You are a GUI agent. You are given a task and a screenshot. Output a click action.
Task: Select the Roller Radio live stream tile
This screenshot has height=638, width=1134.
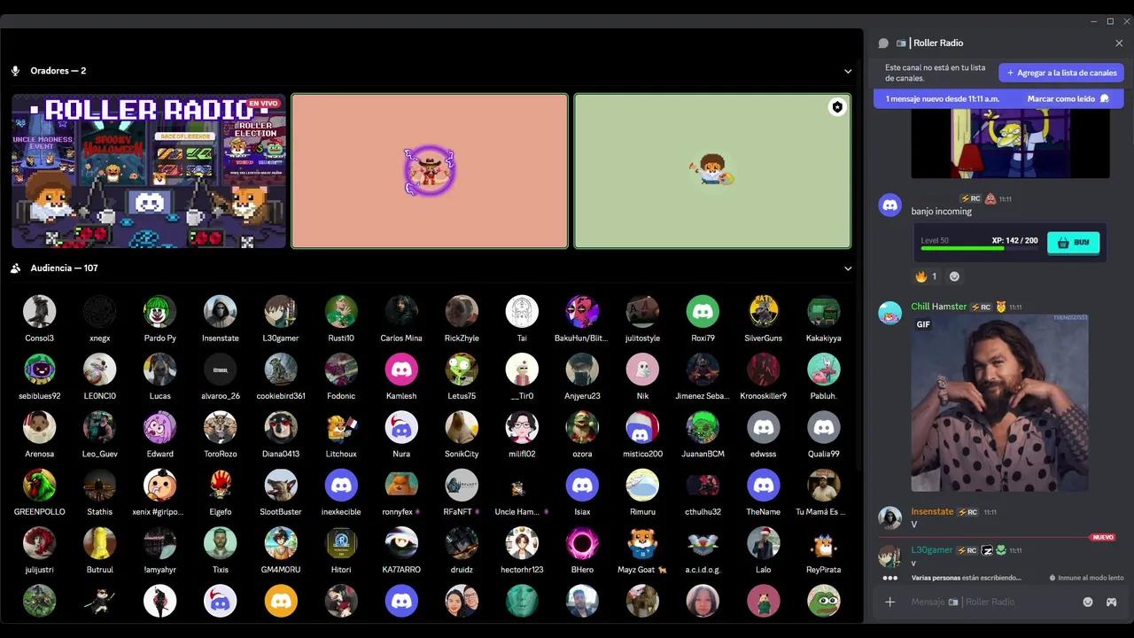click(149, 171)
